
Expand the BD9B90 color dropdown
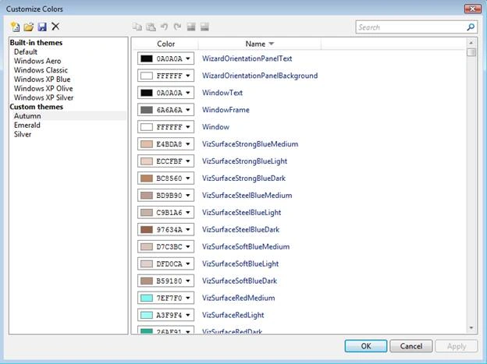(188, 196)
